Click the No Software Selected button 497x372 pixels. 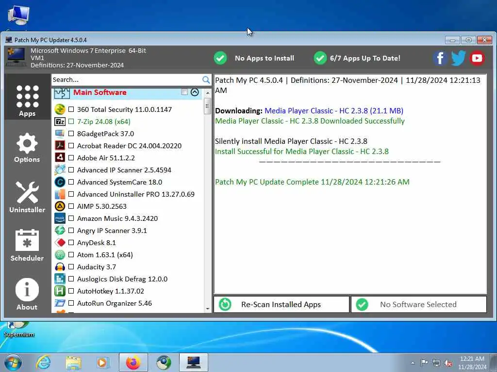tap(419, 304)
